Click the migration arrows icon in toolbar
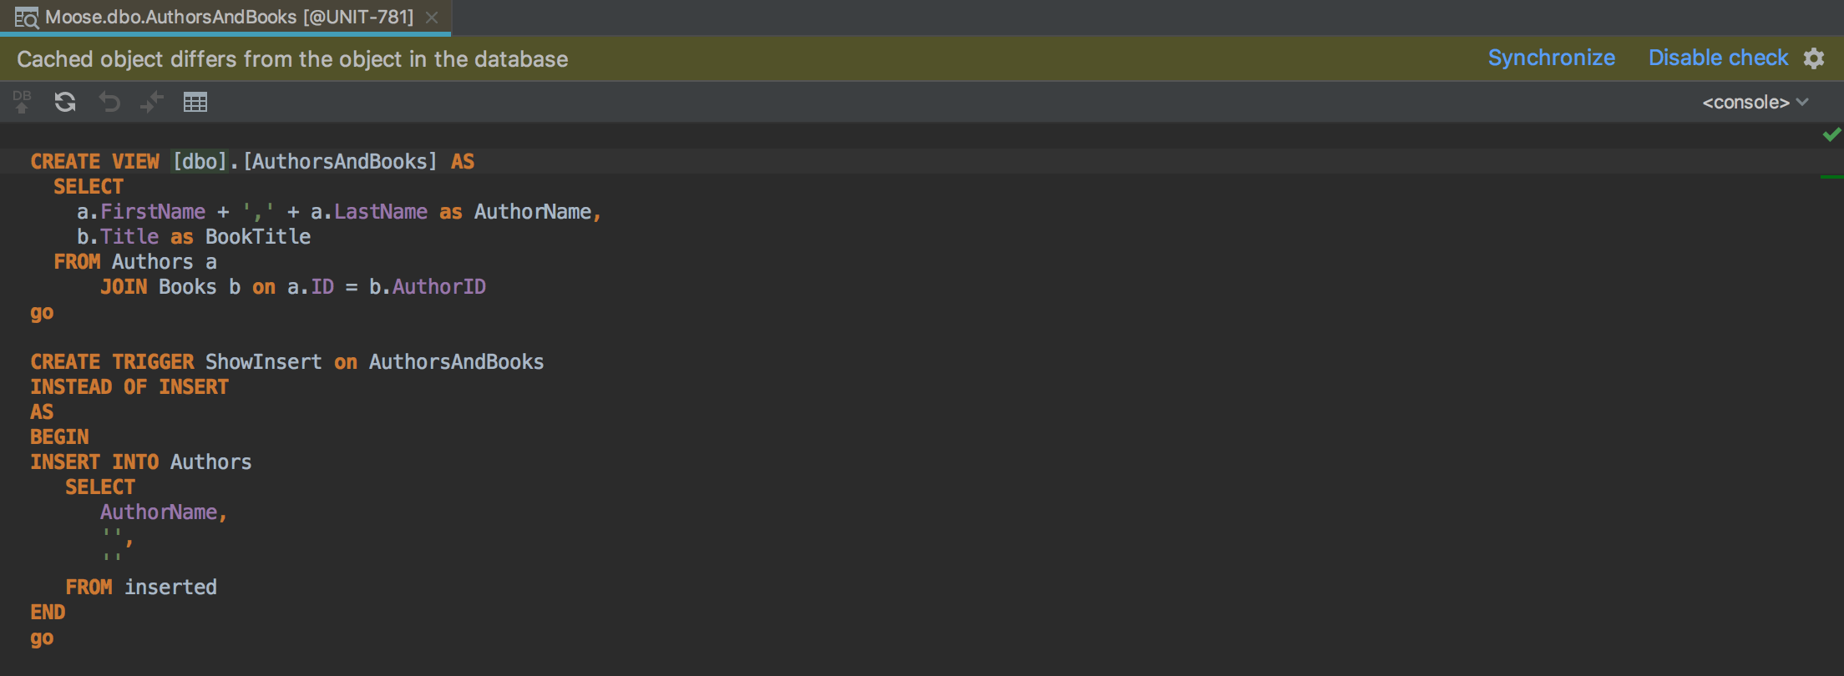 (152, 102)
